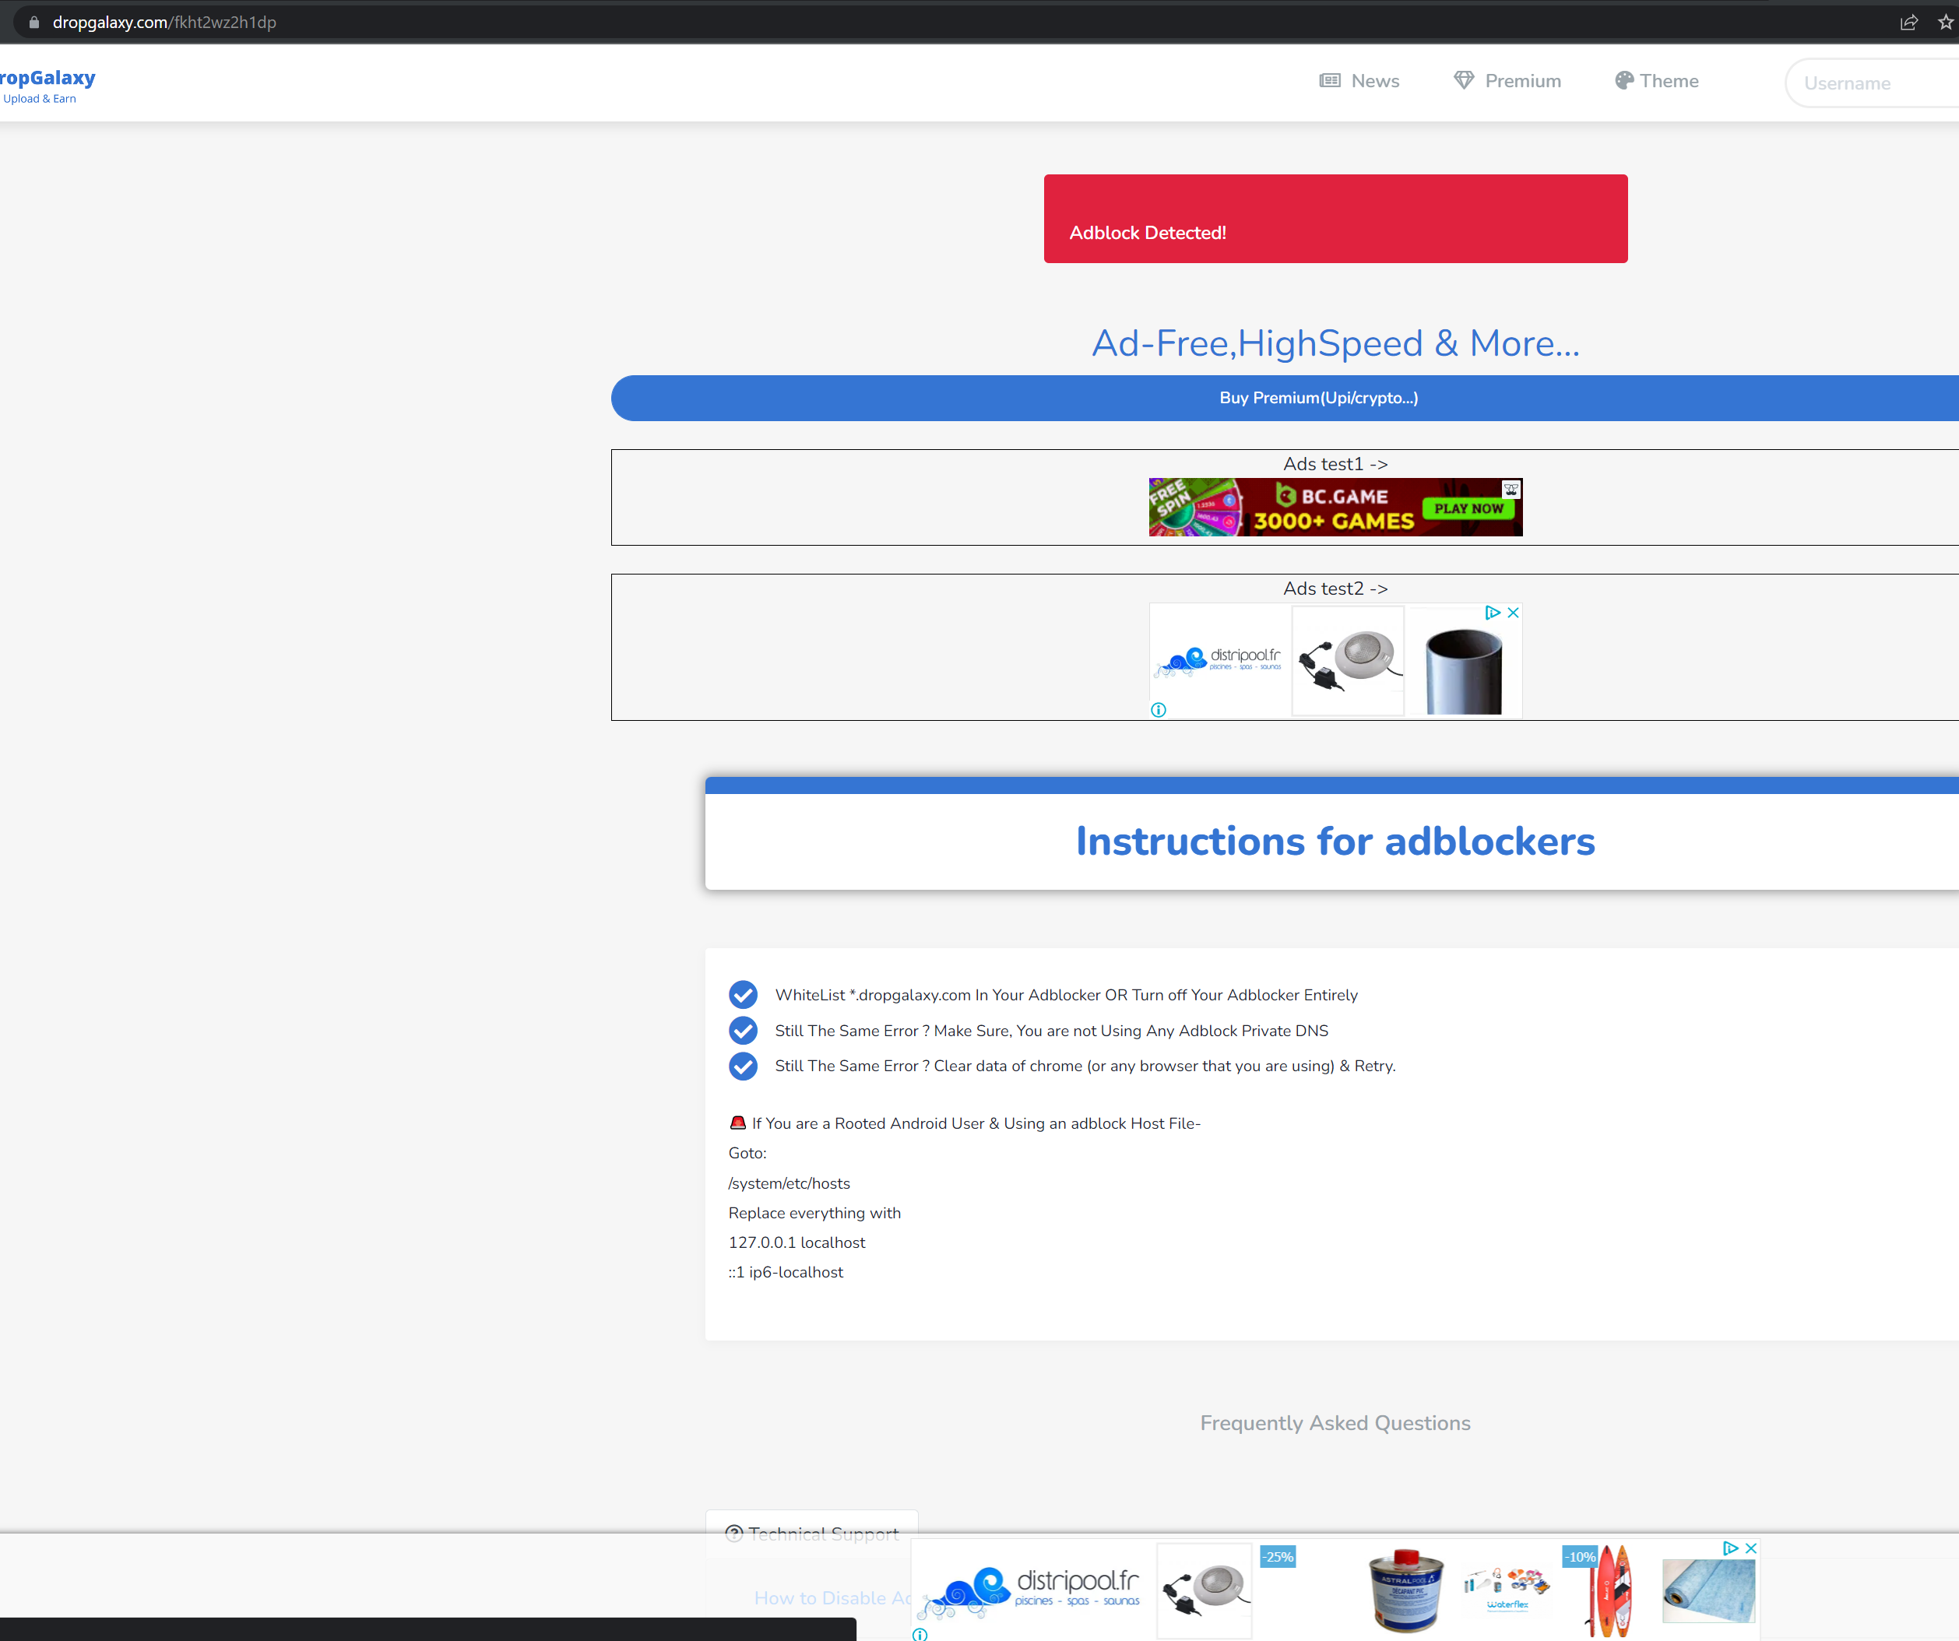Click the info icon on the Ads test2 banner
This screenshot has width=1959, height=1641.
[1158, 710]
